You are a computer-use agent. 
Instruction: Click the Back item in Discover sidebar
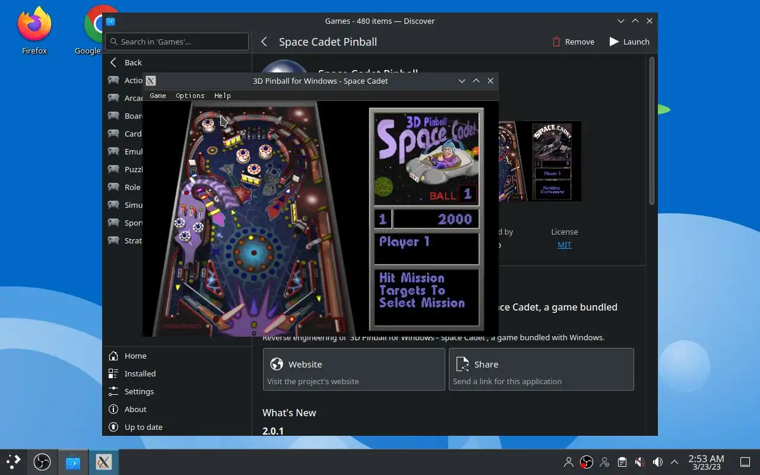pos(177,62)
